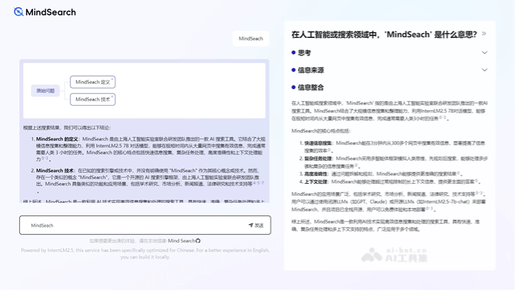Click the bullet dot beside 信息来源
This screenshot has width=515, height=290.
coord(294,70)
